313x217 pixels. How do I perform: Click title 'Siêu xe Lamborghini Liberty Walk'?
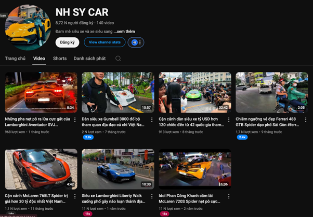pos(113,198)
